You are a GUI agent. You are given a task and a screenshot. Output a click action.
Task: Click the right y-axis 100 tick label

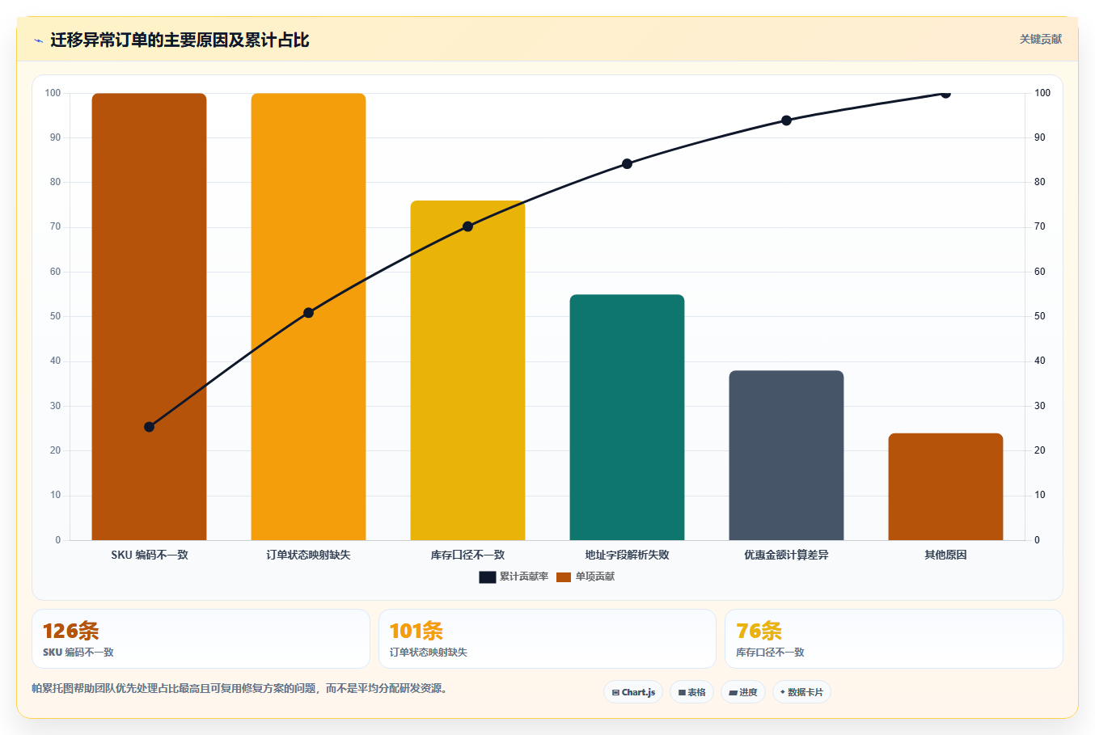pyautogui.click(x=1042, y=93)
